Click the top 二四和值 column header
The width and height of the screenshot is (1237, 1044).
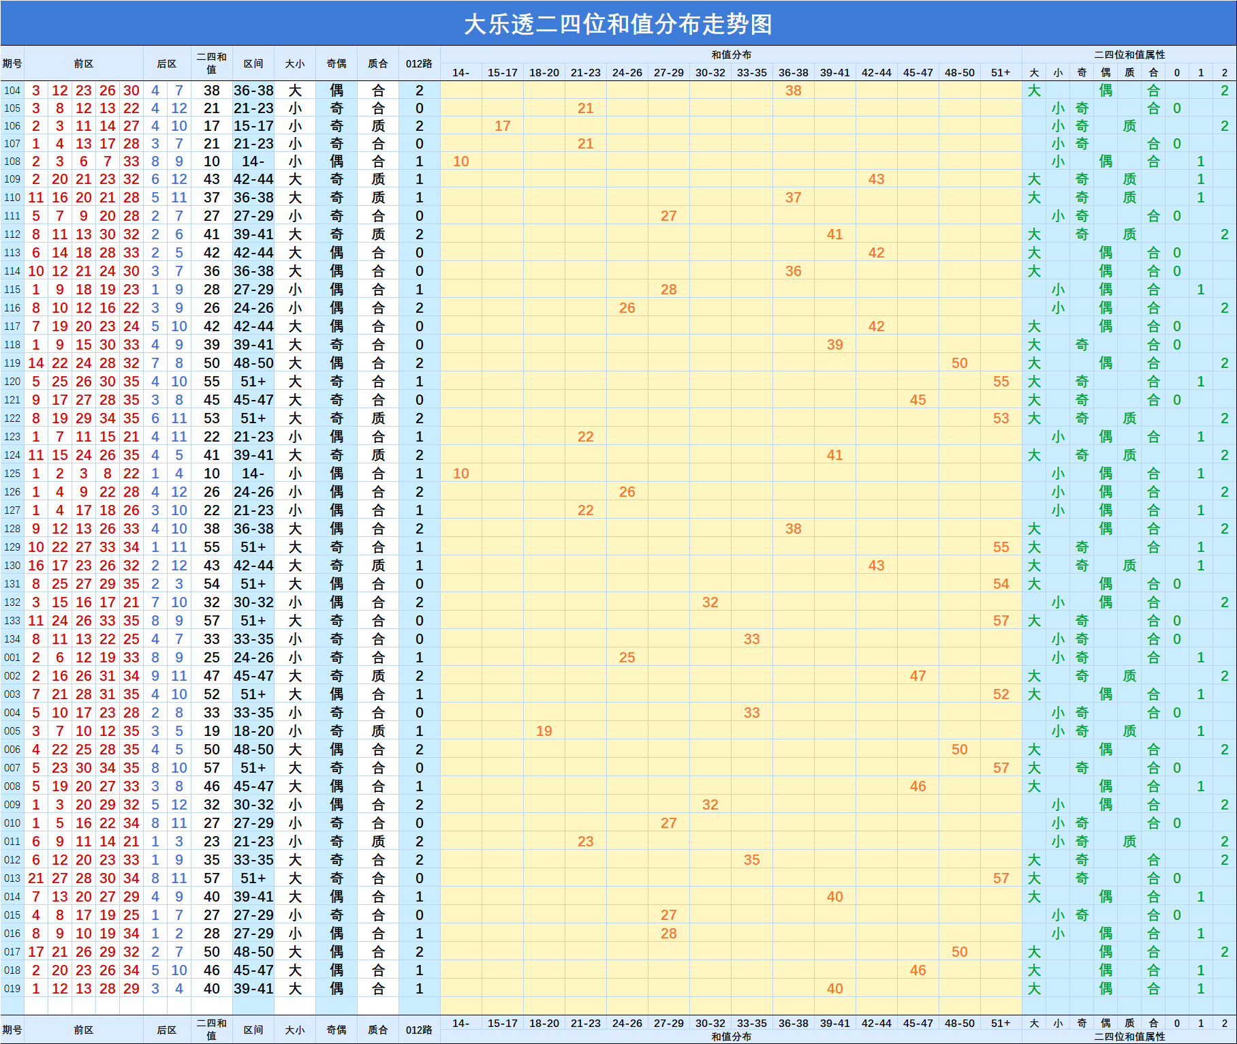(x=212, y=63)
